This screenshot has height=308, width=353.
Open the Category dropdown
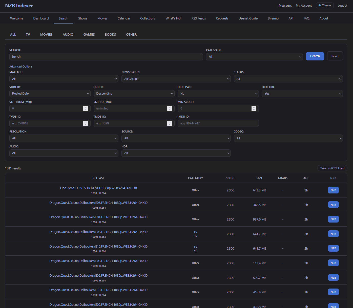point(254,57)
